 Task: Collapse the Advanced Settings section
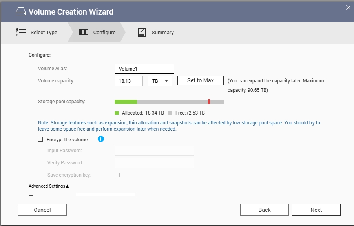(48, 186)
